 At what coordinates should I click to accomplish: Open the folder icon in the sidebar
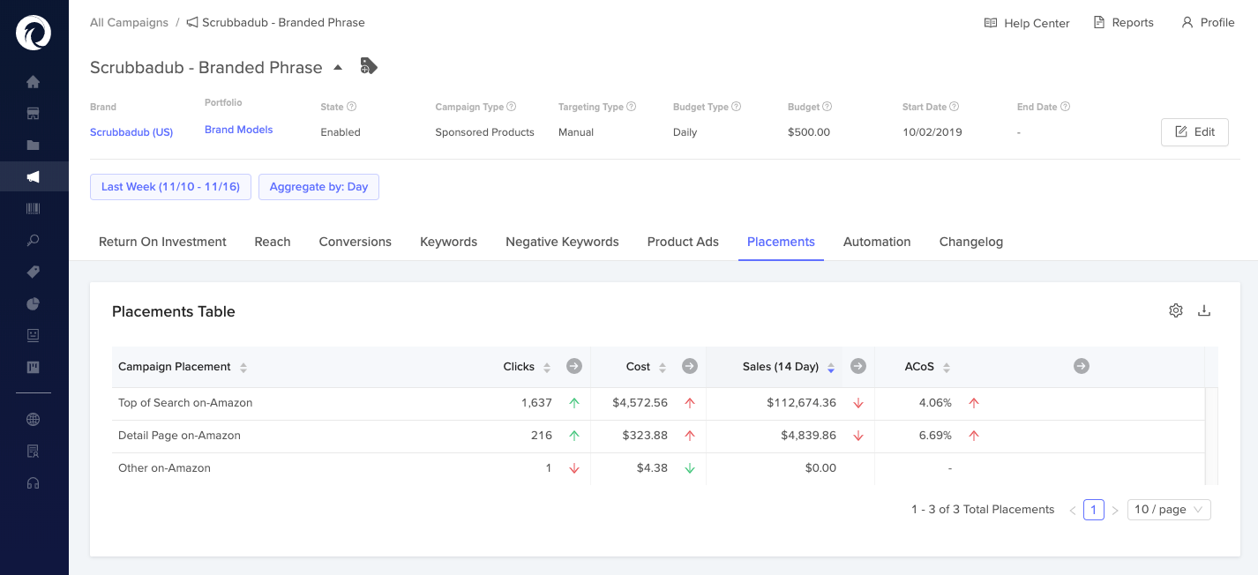click(x=34, y=146)
